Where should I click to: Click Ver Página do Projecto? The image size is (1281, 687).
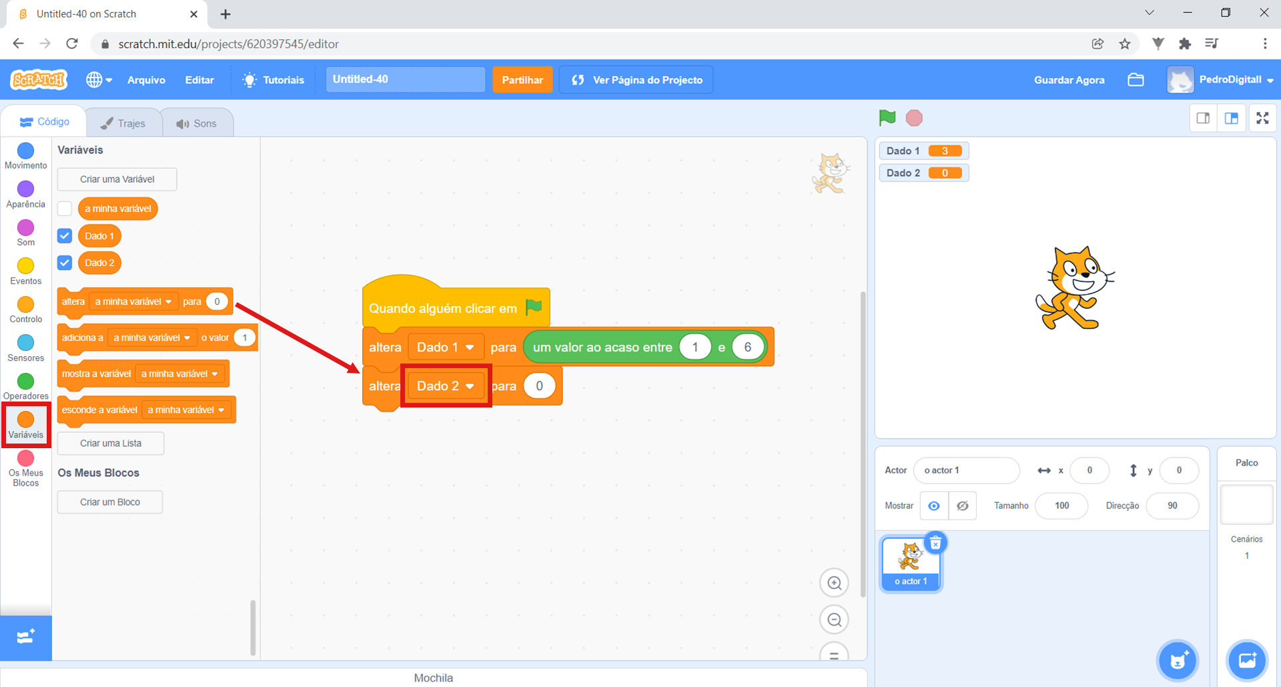(x=636, y=80)
